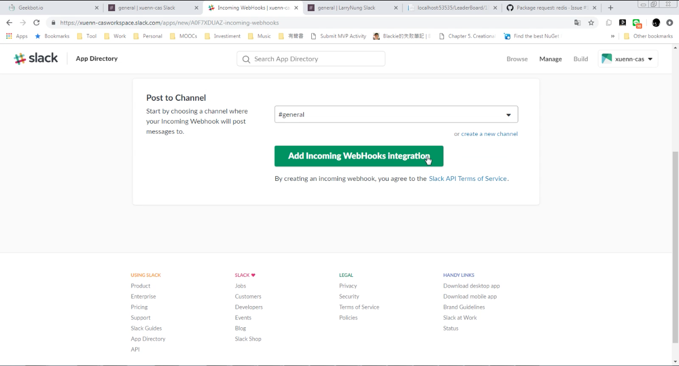Image resolution: width=679 pixels, height=366 pixels.
Task: Close the Incoming WebHooks tab
Action: (x=296, y=8)
